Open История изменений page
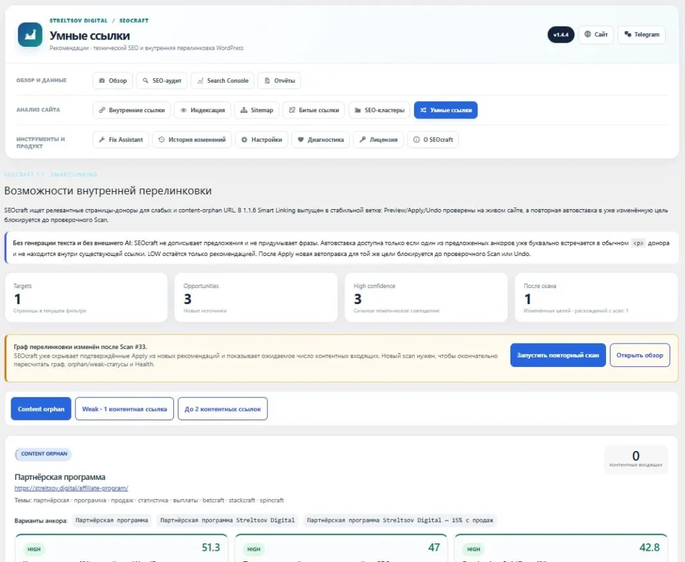Viewport: 685px width, 562px height. (x=192, y=140)
